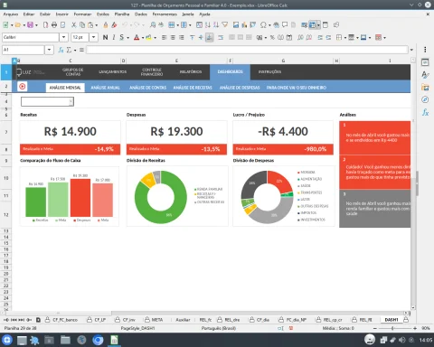Click the Clone formatting paintbrush icon
The height and width of the screenshot is (347, 434).
106,25
